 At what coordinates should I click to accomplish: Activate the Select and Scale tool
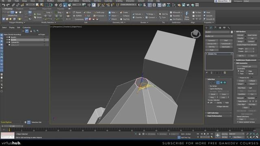click(65, 5)
